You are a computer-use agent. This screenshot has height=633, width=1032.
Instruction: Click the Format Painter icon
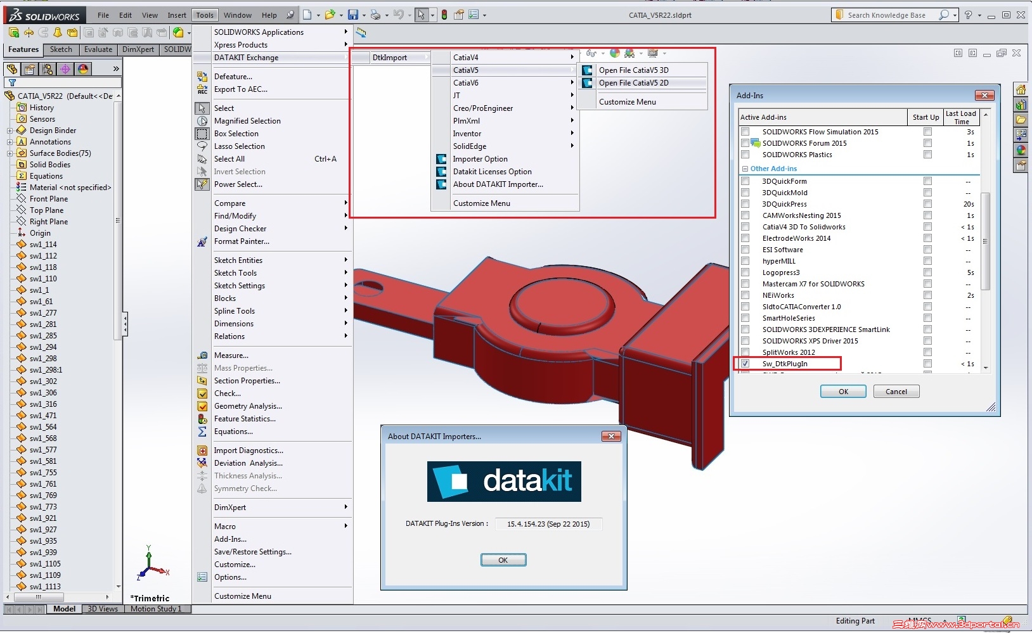tap(202, 241)
